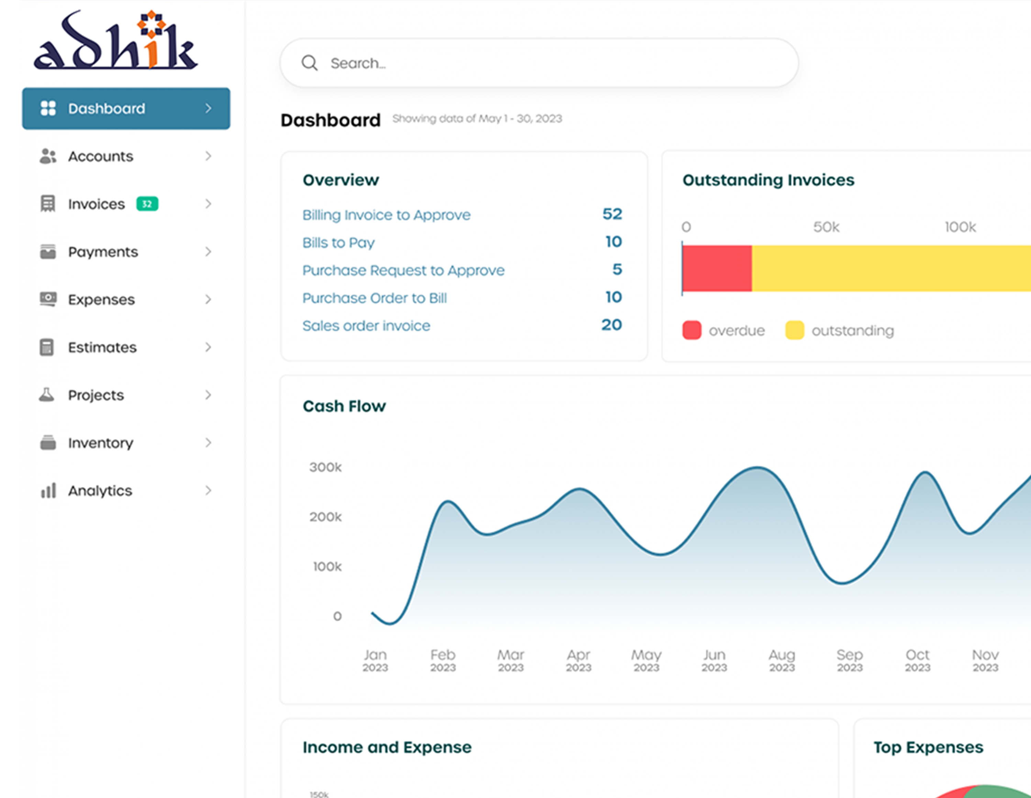
Task: Open Billing Invoice to Approve link
Action: (x=386, y=215)
